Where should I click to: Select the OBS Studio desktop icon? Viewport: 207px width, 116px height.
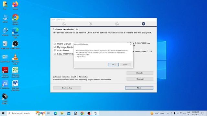15,45
